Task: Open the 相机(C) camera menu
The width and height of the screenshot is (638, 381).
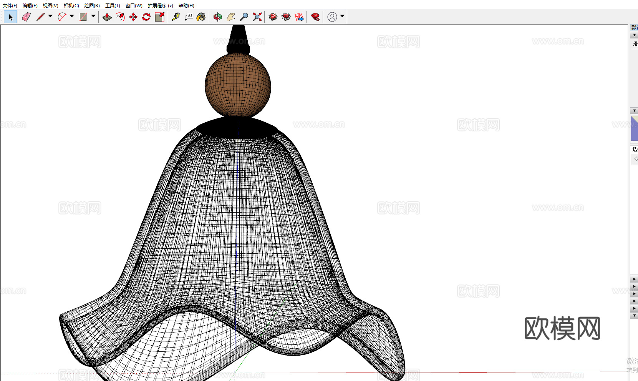Action: click(71, 5)
